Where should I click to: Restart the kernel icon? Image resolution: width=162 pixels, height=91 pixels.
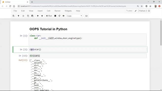click(59, 16)
